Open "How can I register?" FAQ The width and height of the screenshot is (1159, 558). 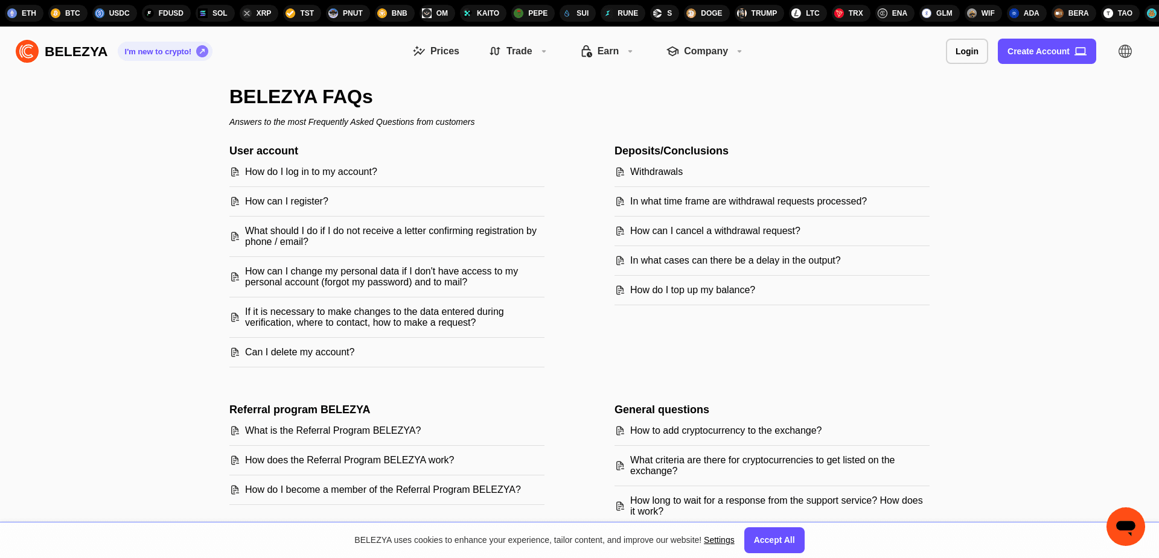pyautogui.click(x=287, y=201)
